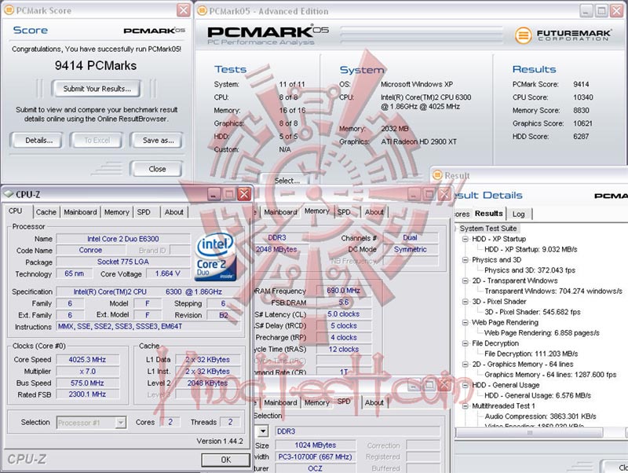The image size is (628, 473).
Task: Open the SPD tab in front CPU-Z
Action: tap(144, 212)
